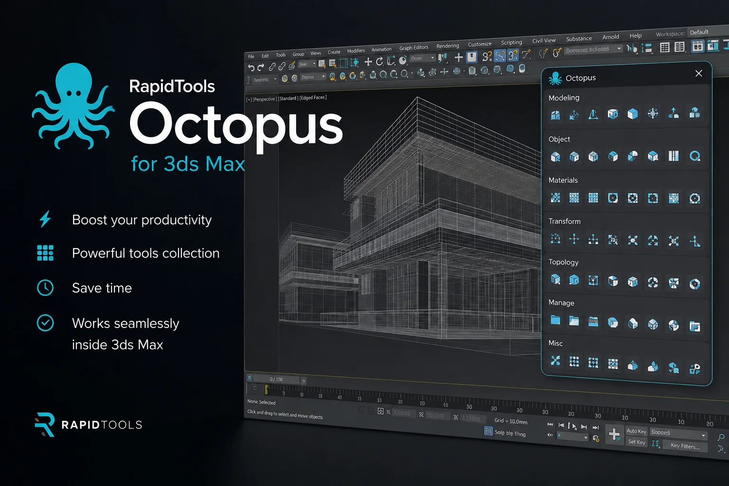The image size is (729, 486).
Task: Click the double-bar icon in Object row
Action: pos(673,156)
